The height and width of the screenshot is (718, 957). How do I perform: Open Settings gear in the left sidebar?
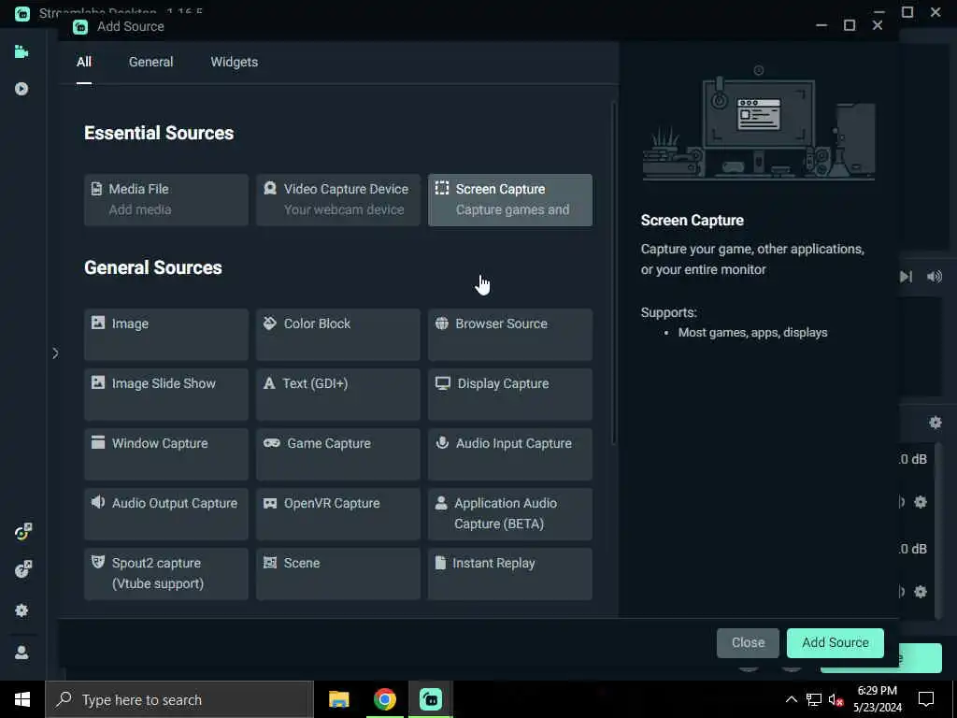21,610
